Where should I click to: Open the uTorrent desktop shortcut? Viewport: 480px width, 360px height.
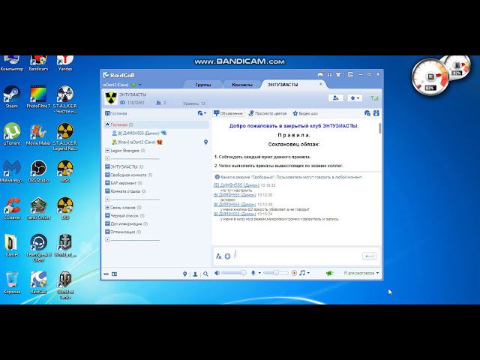coord(12,134)
